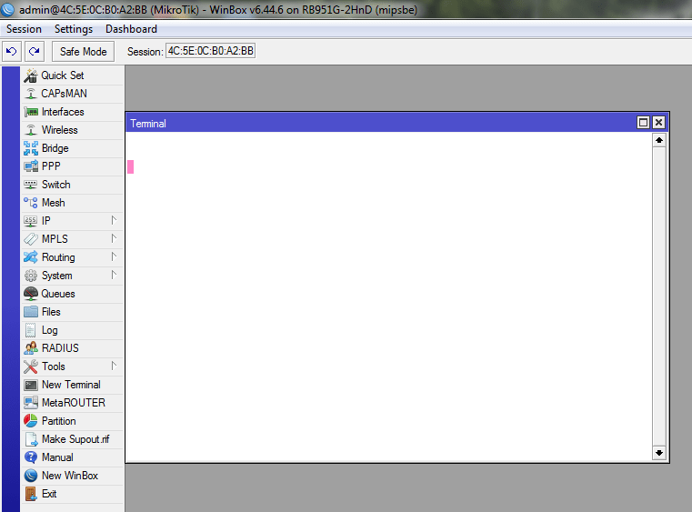This screenshot has width=692, height=512.
Task: Click the Make Supout.rif icon
Action: (31, 439)
